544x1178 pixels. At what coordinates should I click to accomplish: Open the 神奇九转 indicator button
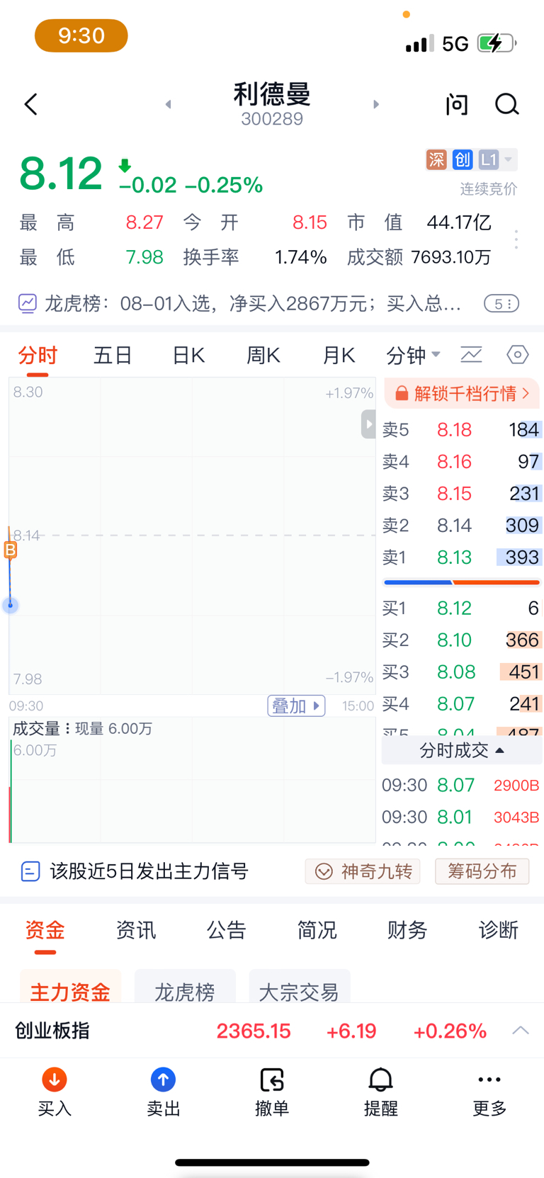(x=363, y=871)
